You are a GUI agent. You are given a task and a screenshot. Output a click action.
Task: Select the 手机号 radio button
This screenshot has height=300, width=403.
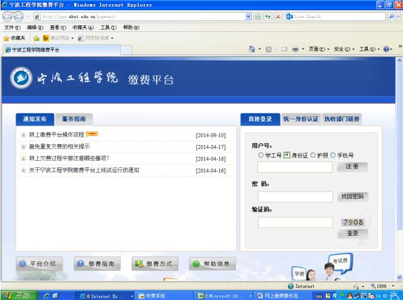[333, 155]
